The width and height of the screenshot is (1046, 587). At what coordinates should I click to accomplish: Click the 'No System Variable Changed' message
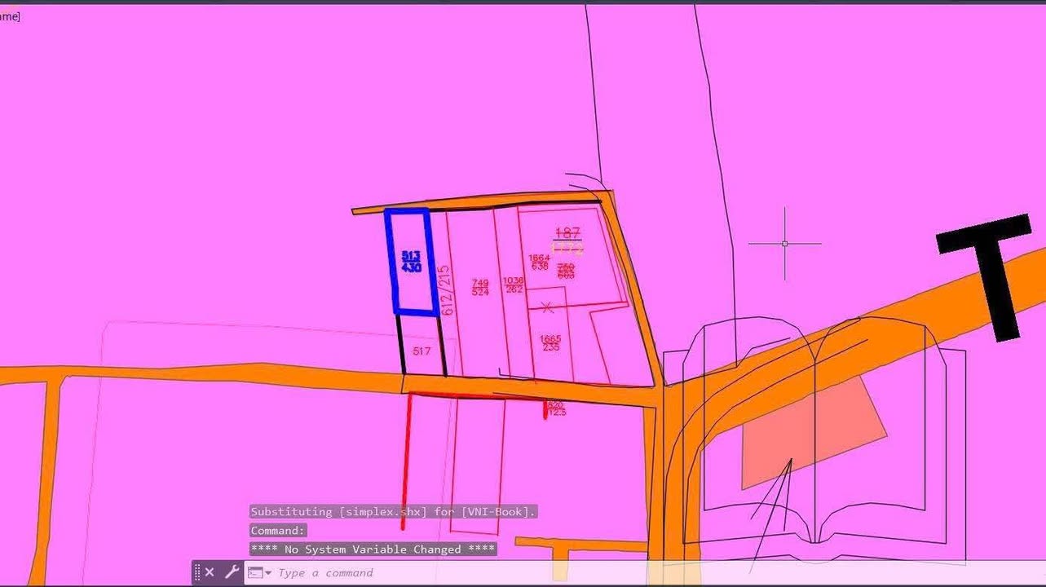373,549
